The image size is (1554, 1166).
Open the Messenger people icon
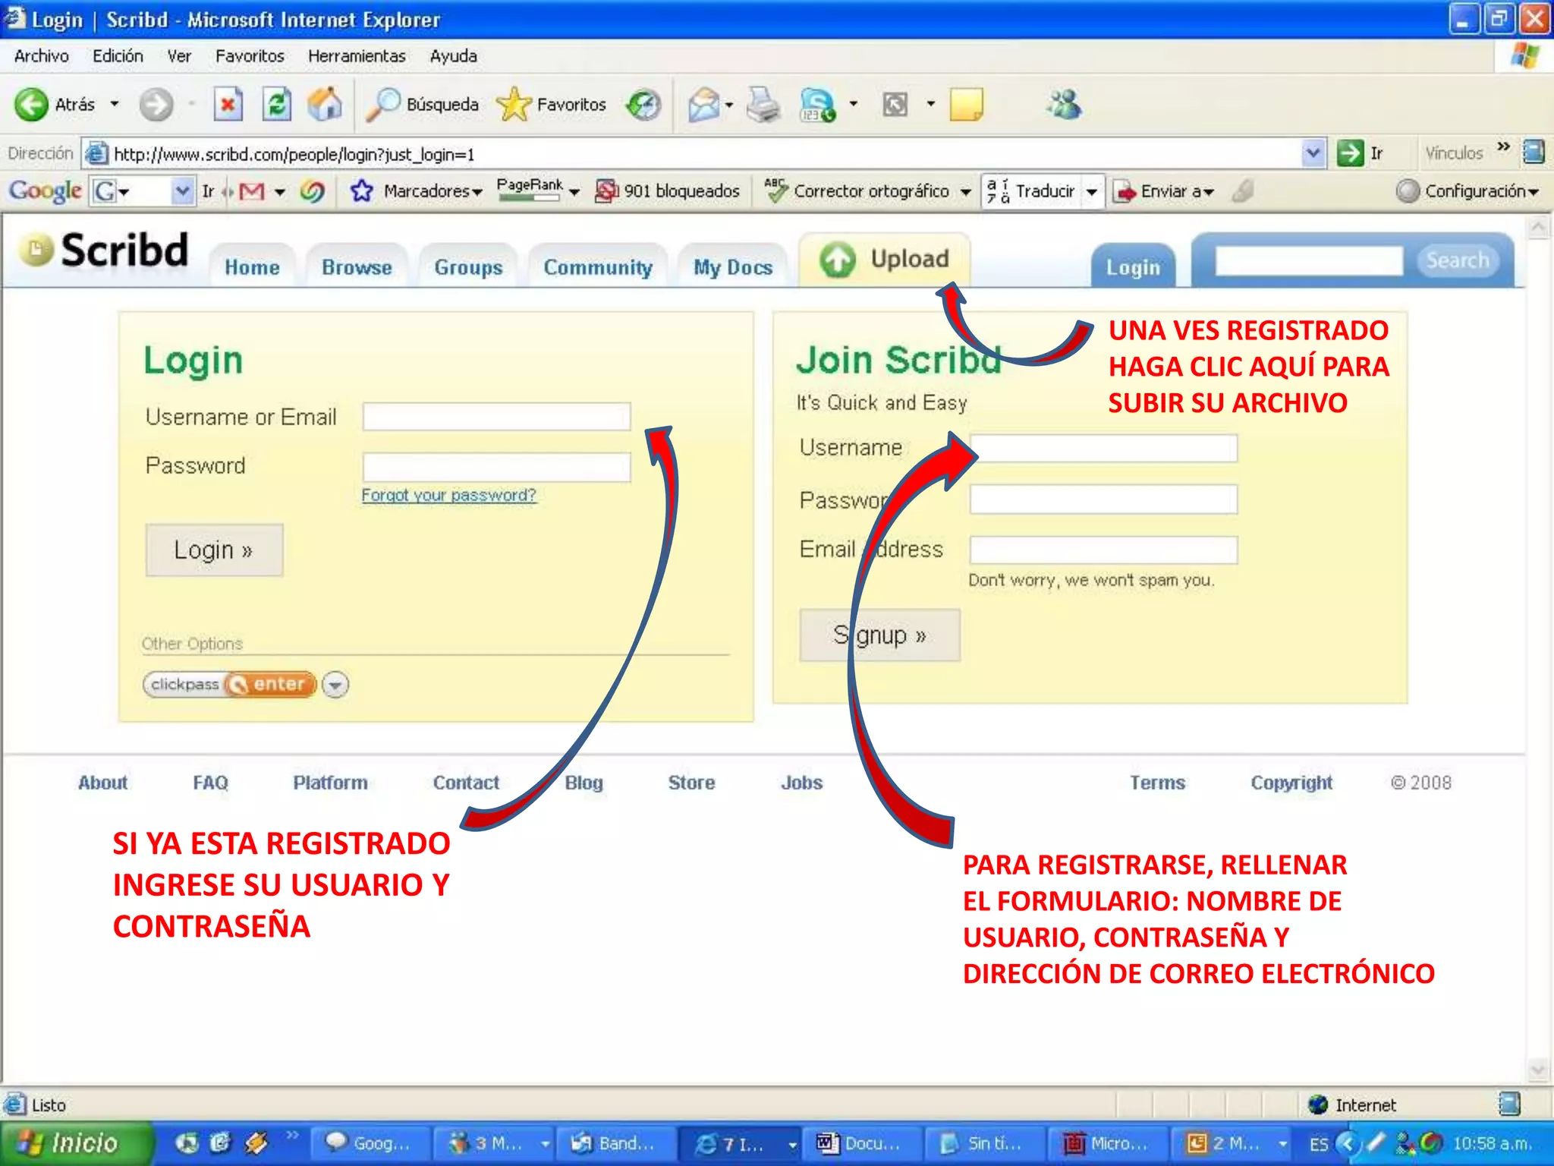(x=1064, y=105)
